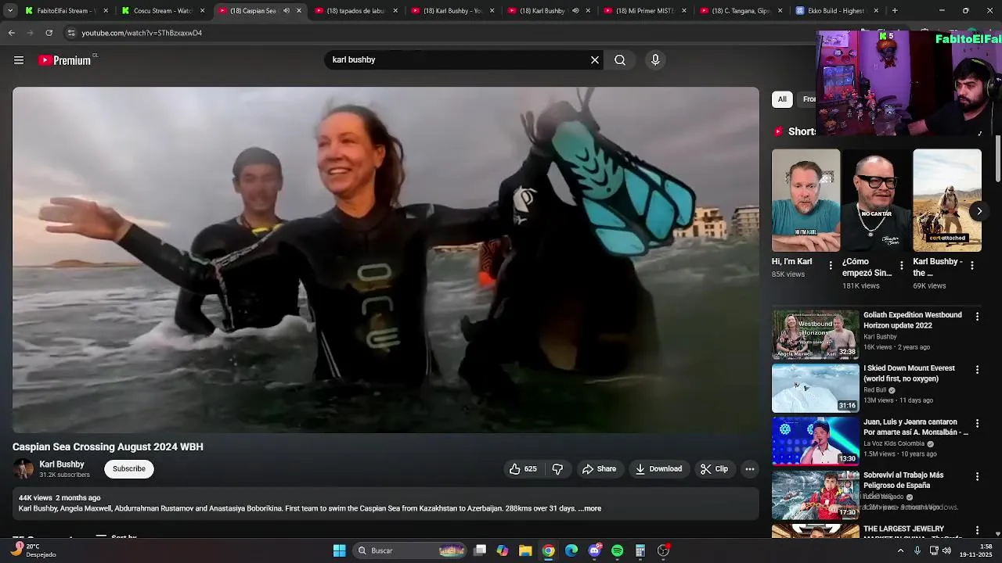The image size is (1002, 563).
Task: Click the video player to pause playback
Action: click(x=386, y=260)
